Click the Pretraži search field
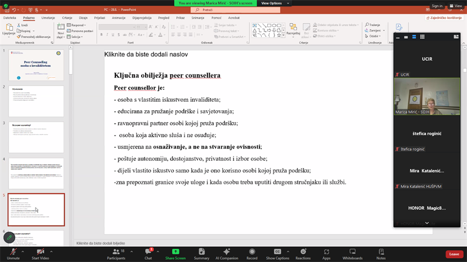Image resolution: width=467 pixels, height=262 pixels. 235,10
